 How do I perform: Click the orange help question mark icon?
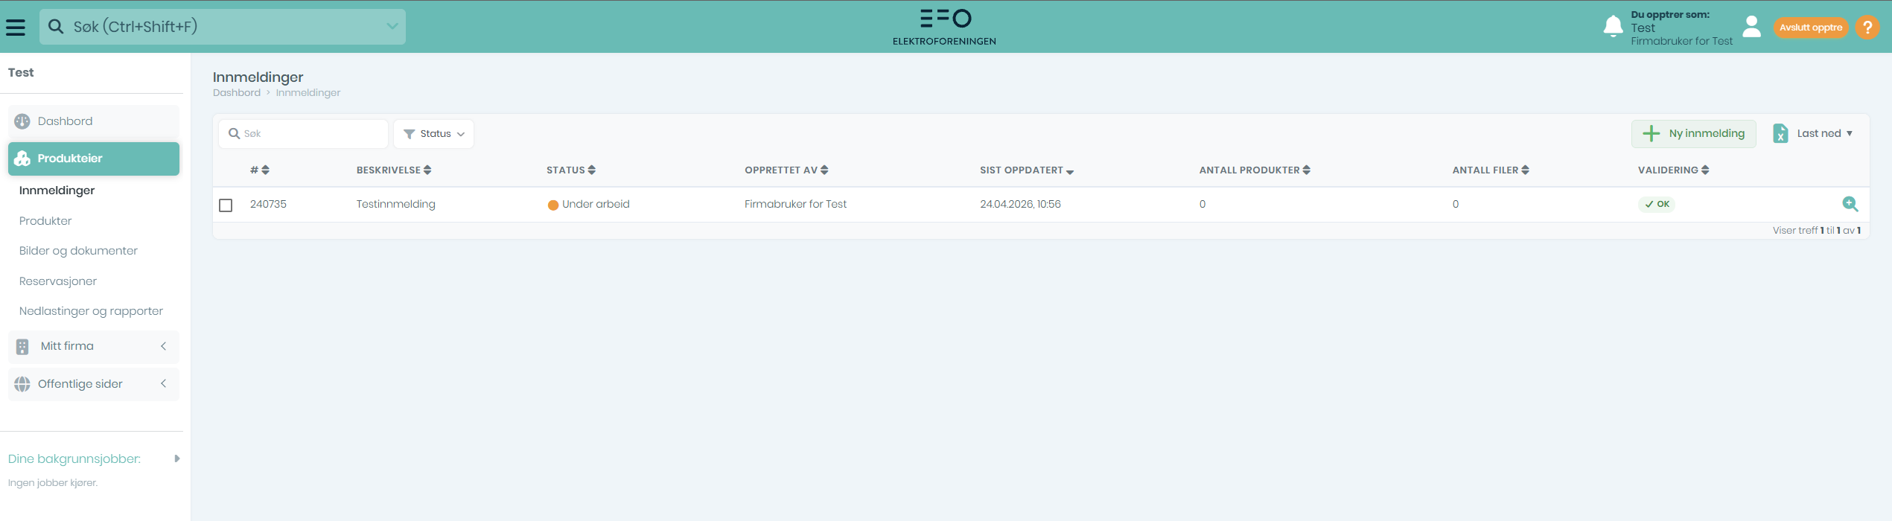click(x=1867, y=28)
